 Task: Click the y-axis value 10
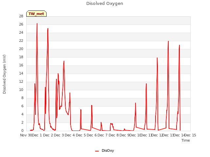coord(21,90)
